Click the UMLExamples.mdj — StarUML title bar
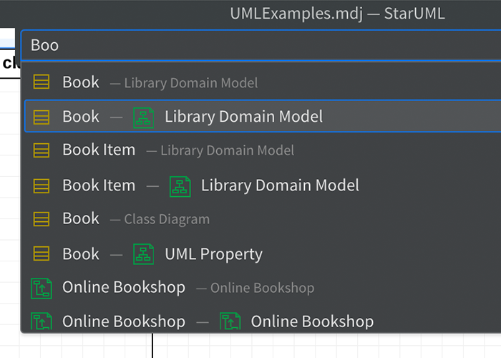Screen dimensions: 501x358 pyautogui.click(x=336, y=13)
